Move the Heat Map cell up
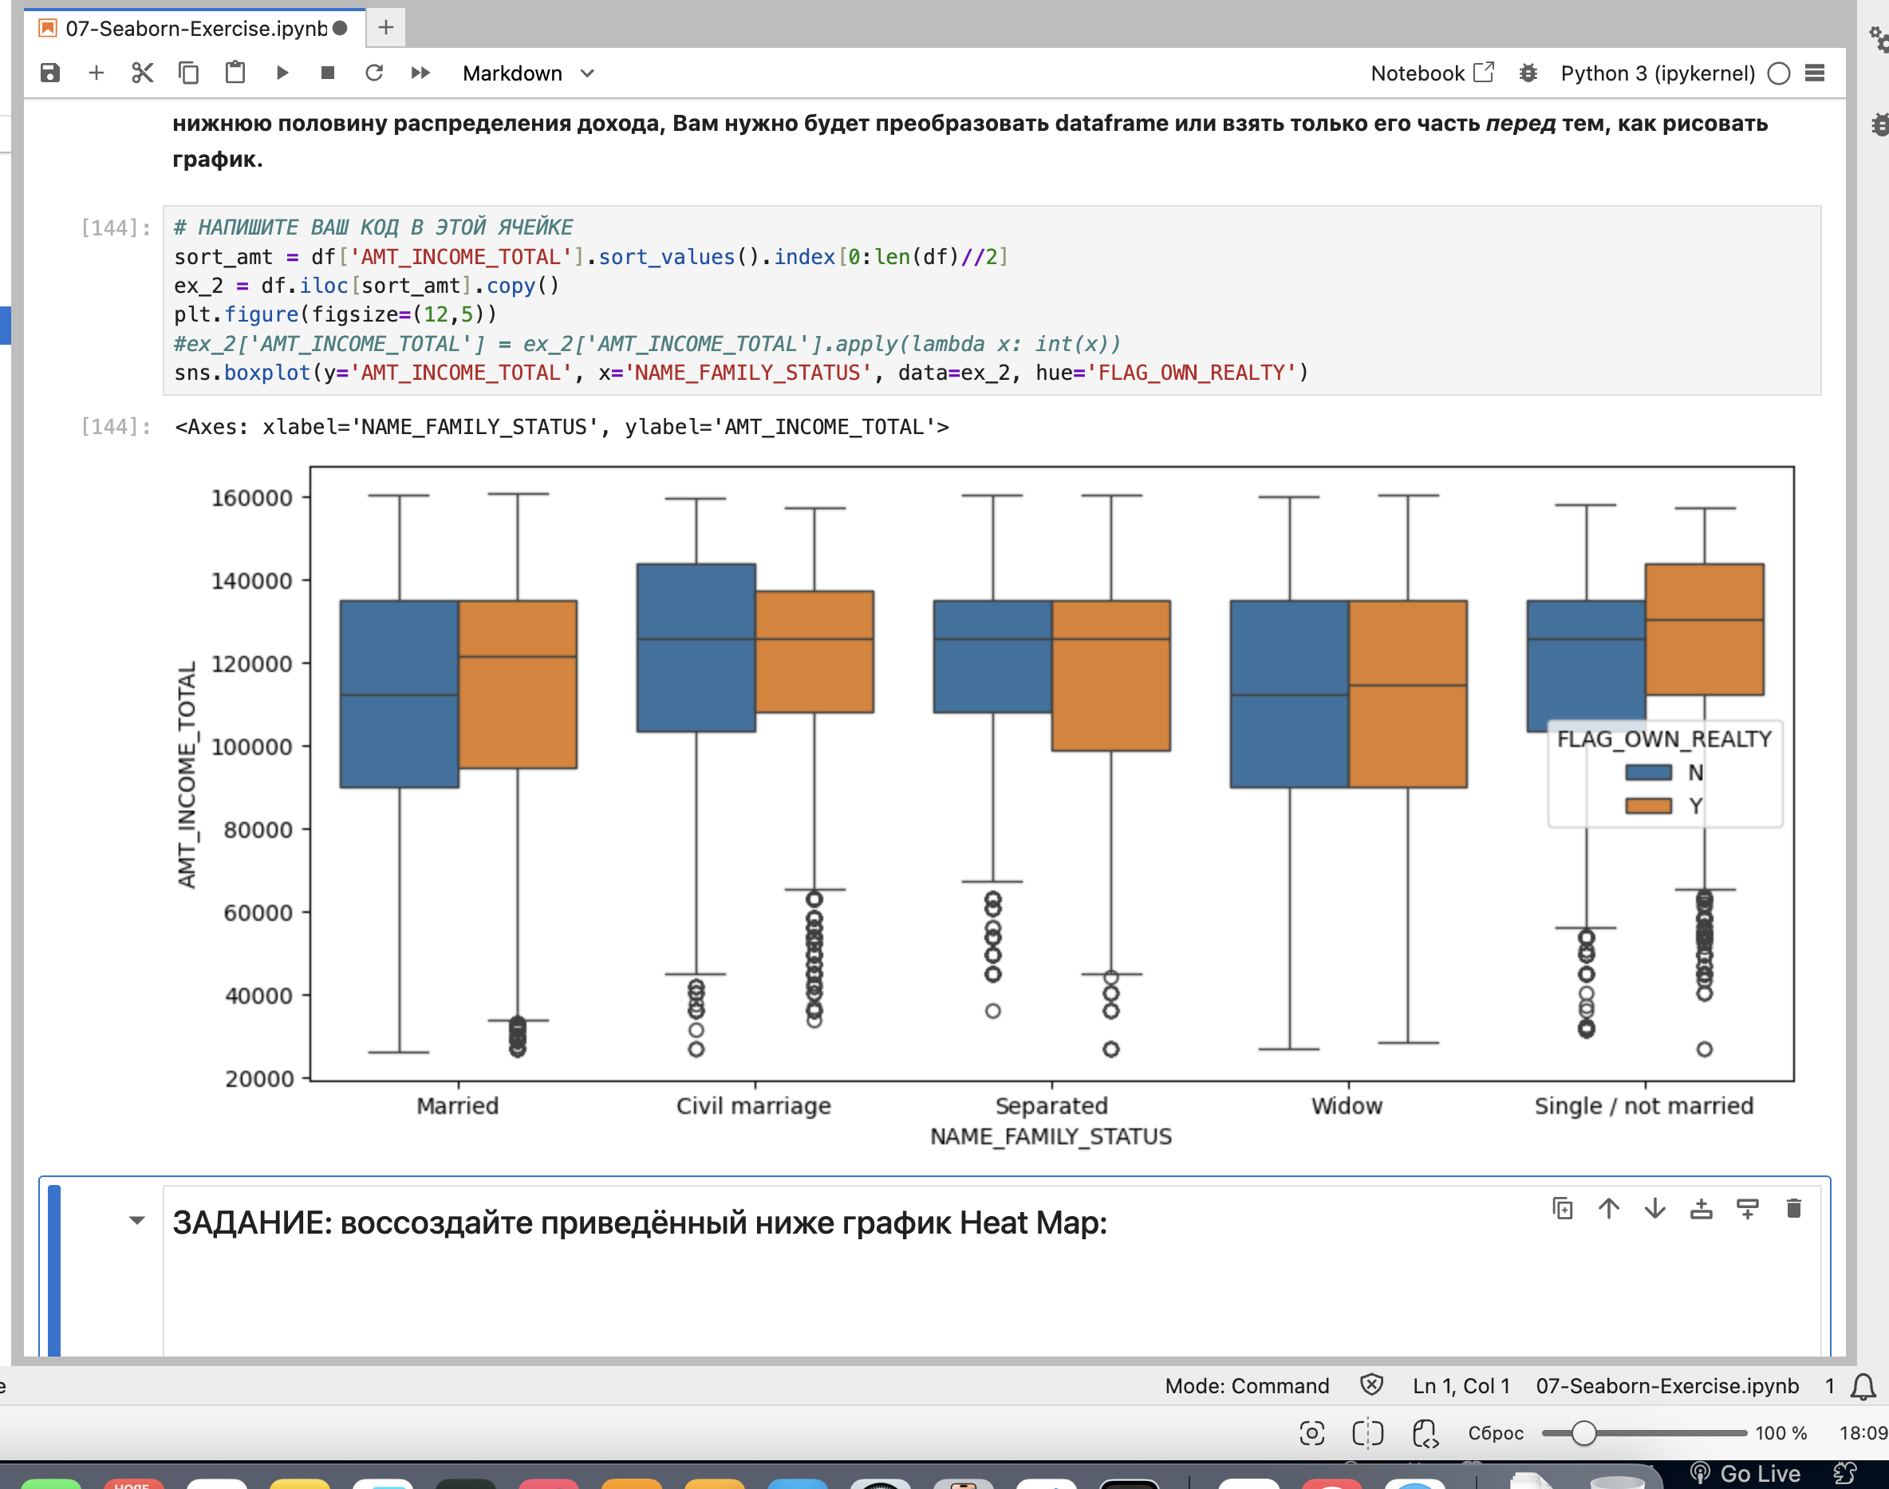The height and width of the screenshot is (1489, 1889). point(1609,1208)
